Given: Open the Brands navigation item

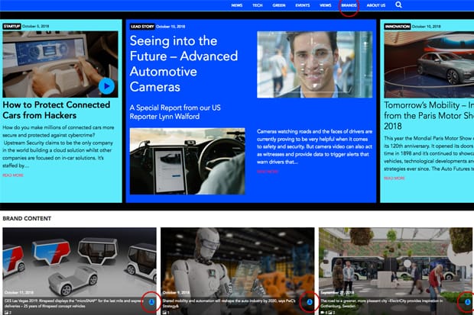Looking at the screenshot, I should pos(349,5).
